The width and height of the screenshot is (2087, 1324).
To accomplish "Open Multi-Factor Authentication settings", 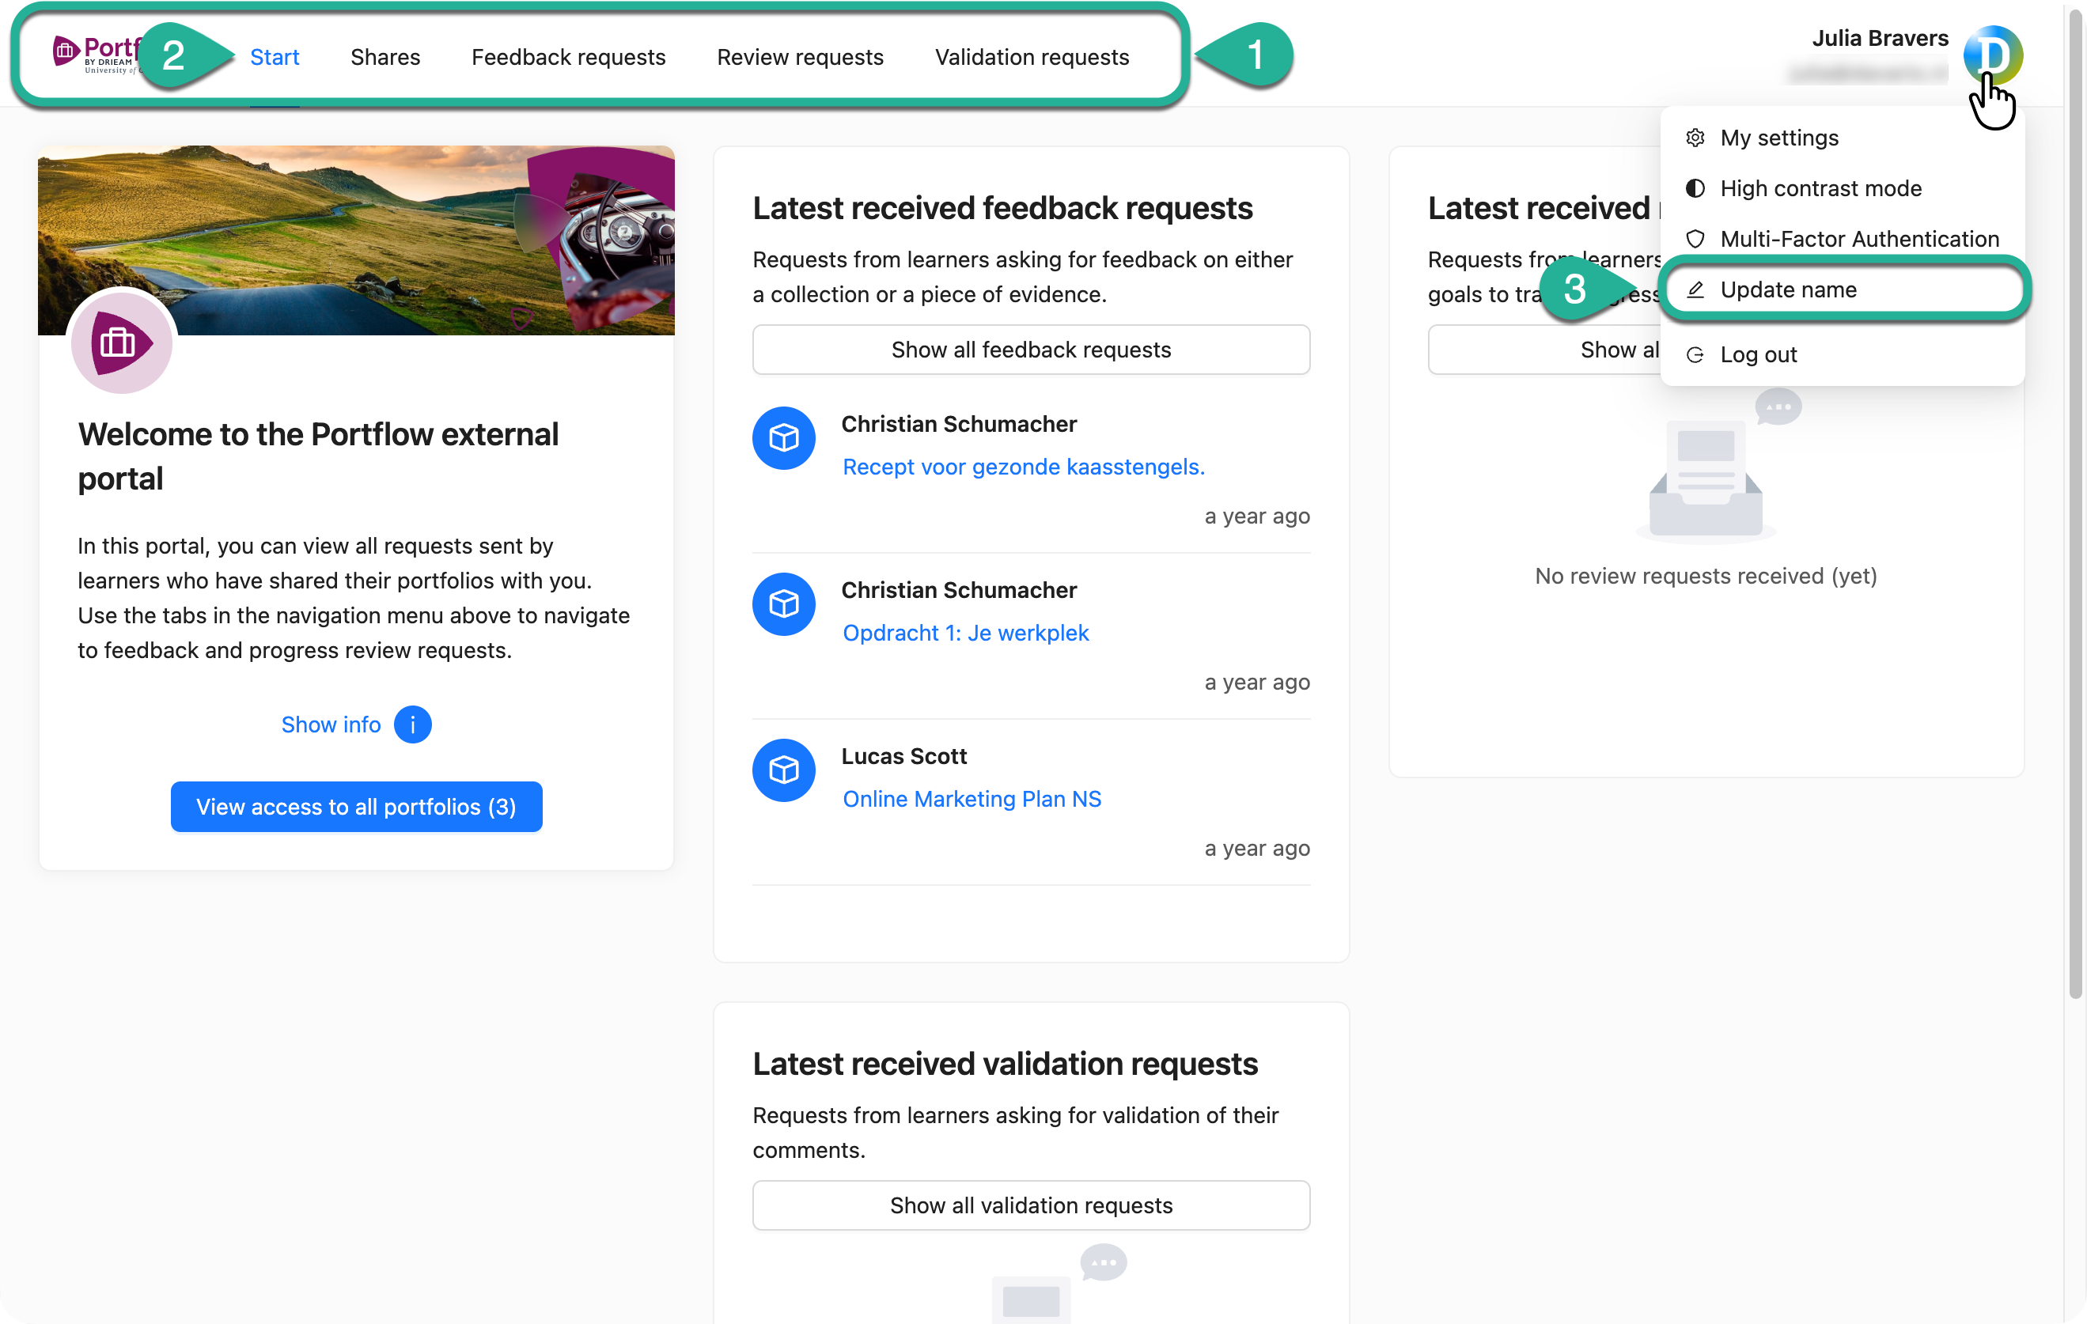I will pyautogui.click(x=1842, y=238).
